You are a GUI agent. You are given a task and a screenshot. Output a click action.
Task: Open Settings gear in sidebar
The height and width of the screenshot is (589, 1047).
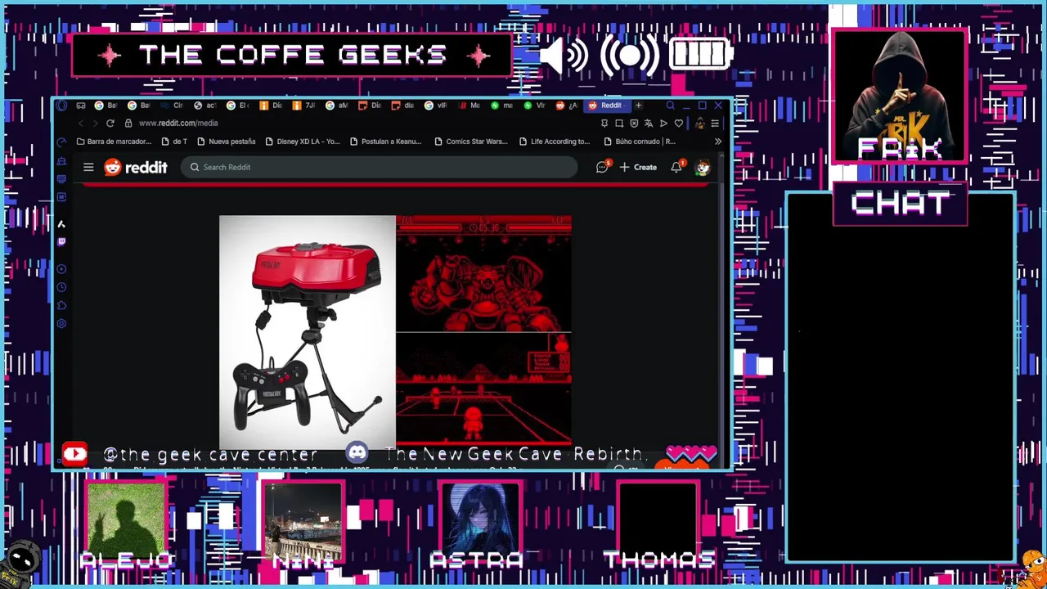(61, 324)
